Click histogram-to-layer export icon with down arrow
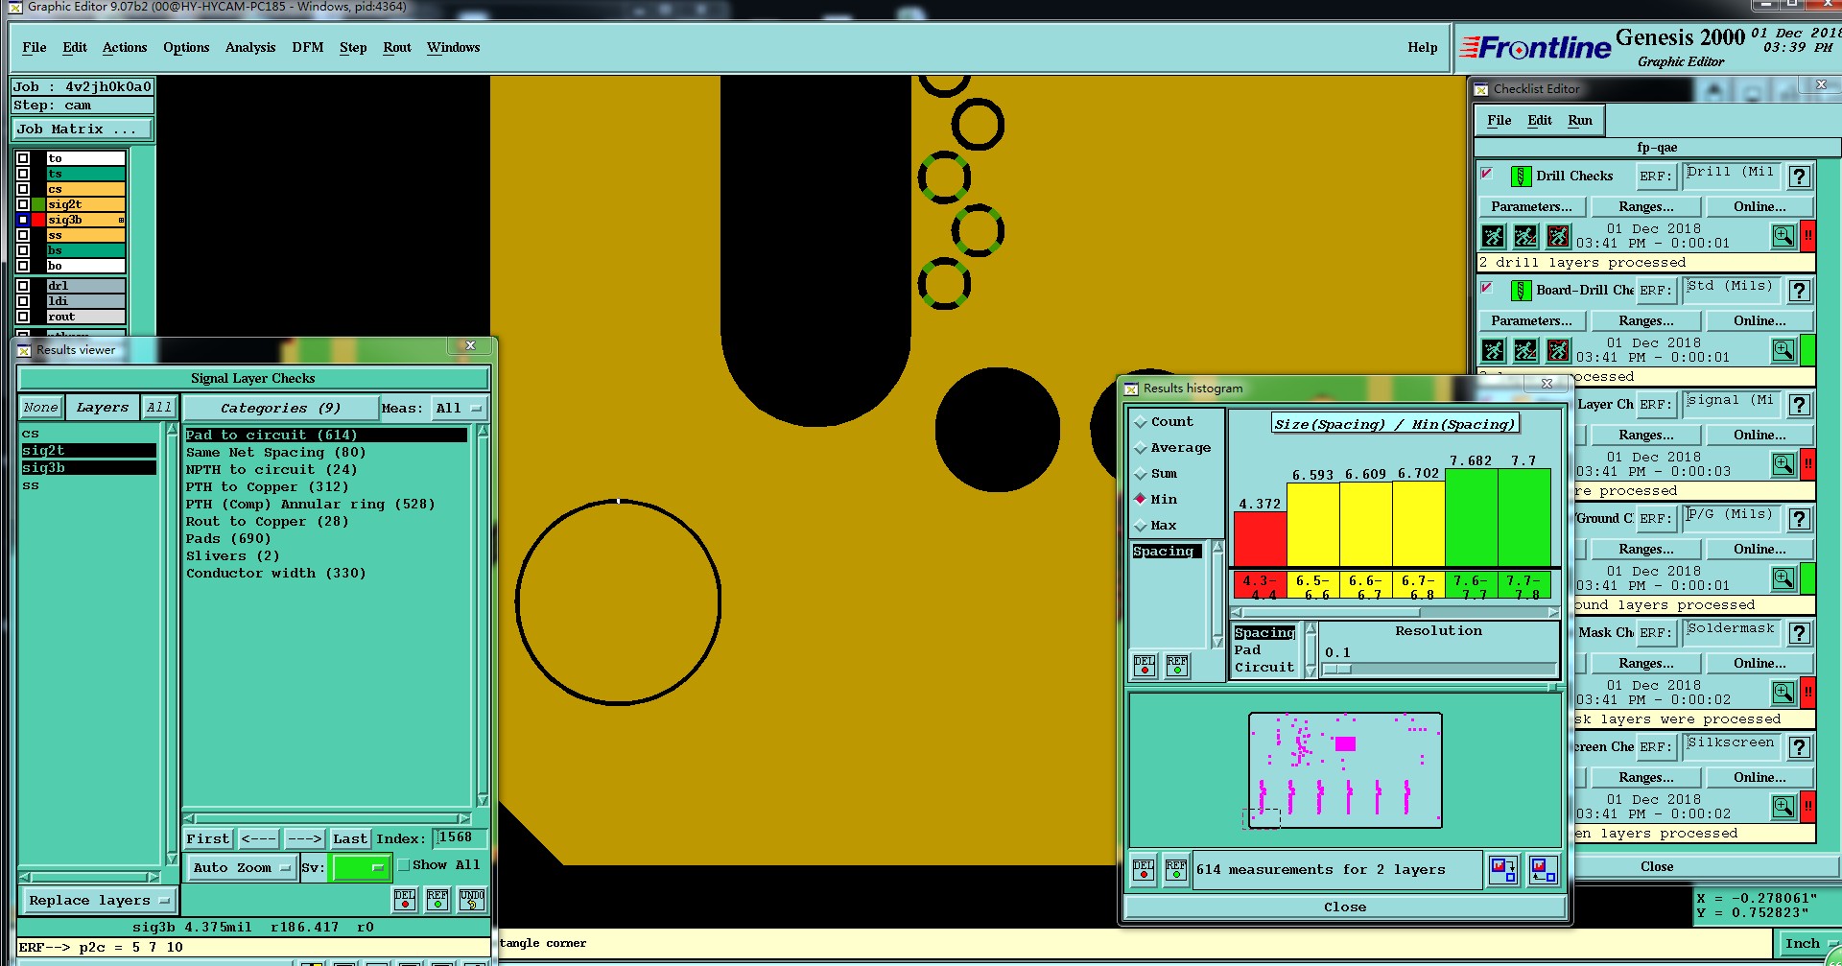The width and height of the screenshot is (1842, 966). (x=1503, y=870)
